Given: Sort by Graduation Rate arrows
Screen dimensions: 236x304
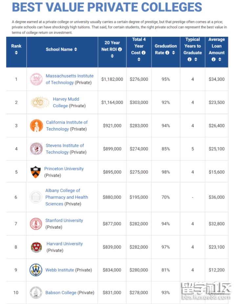Looking at the screenshot, I should (173, 53).
